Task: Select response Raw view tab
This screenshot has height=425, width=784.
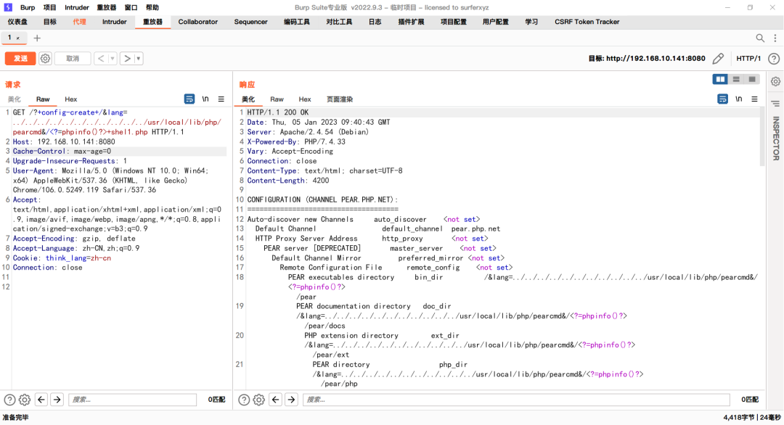Action: pyautogui.click(x=277, y=99)
